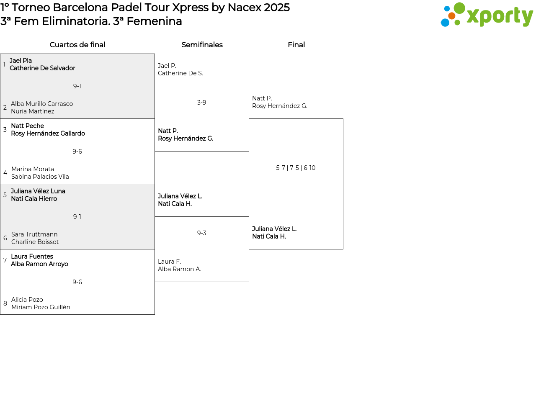Select Laura F. / Alba Ramon A. in semifinals

coord(179,265)
